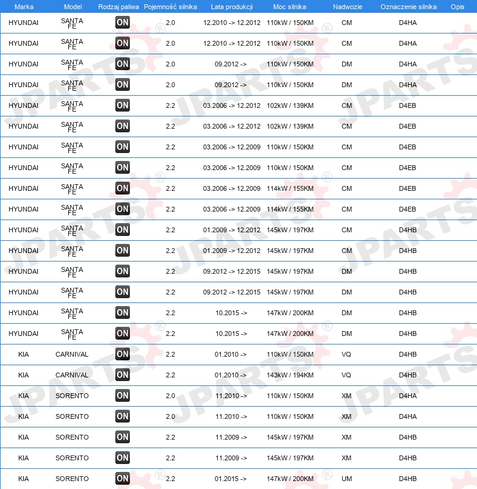The height and width of the screenshot is (489, 477).
Task: Select the Nadwozie column header
Action: point(348,7)
